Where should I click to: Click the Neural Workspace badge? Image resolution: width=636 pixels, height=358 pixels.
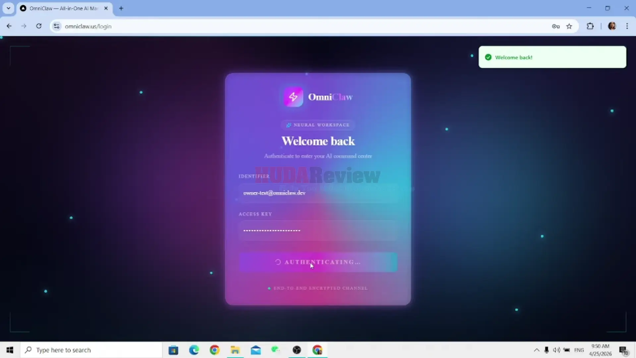click(318, 125)
